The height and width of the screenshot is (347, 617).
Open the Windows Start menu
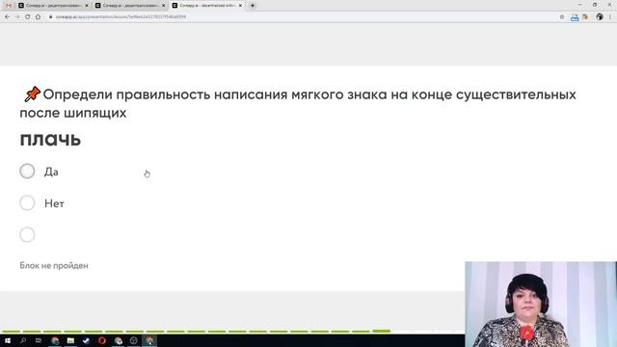click(x=8, y=340)
